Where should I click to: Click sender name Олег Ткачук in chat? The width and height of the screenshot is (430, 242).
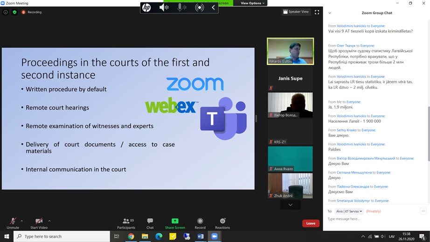coord(346,46)
